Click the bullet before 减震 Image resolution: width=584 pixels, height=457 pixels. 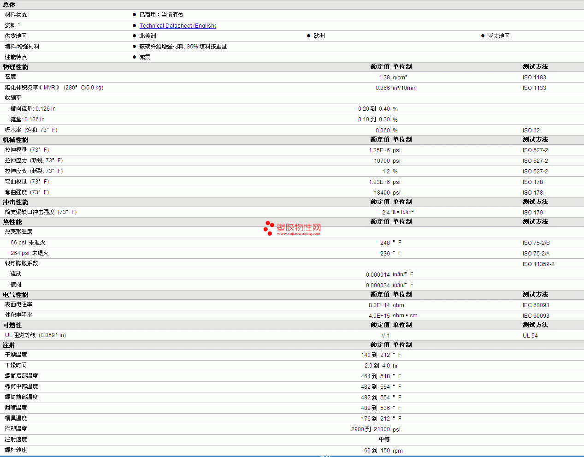click(135, 57)
